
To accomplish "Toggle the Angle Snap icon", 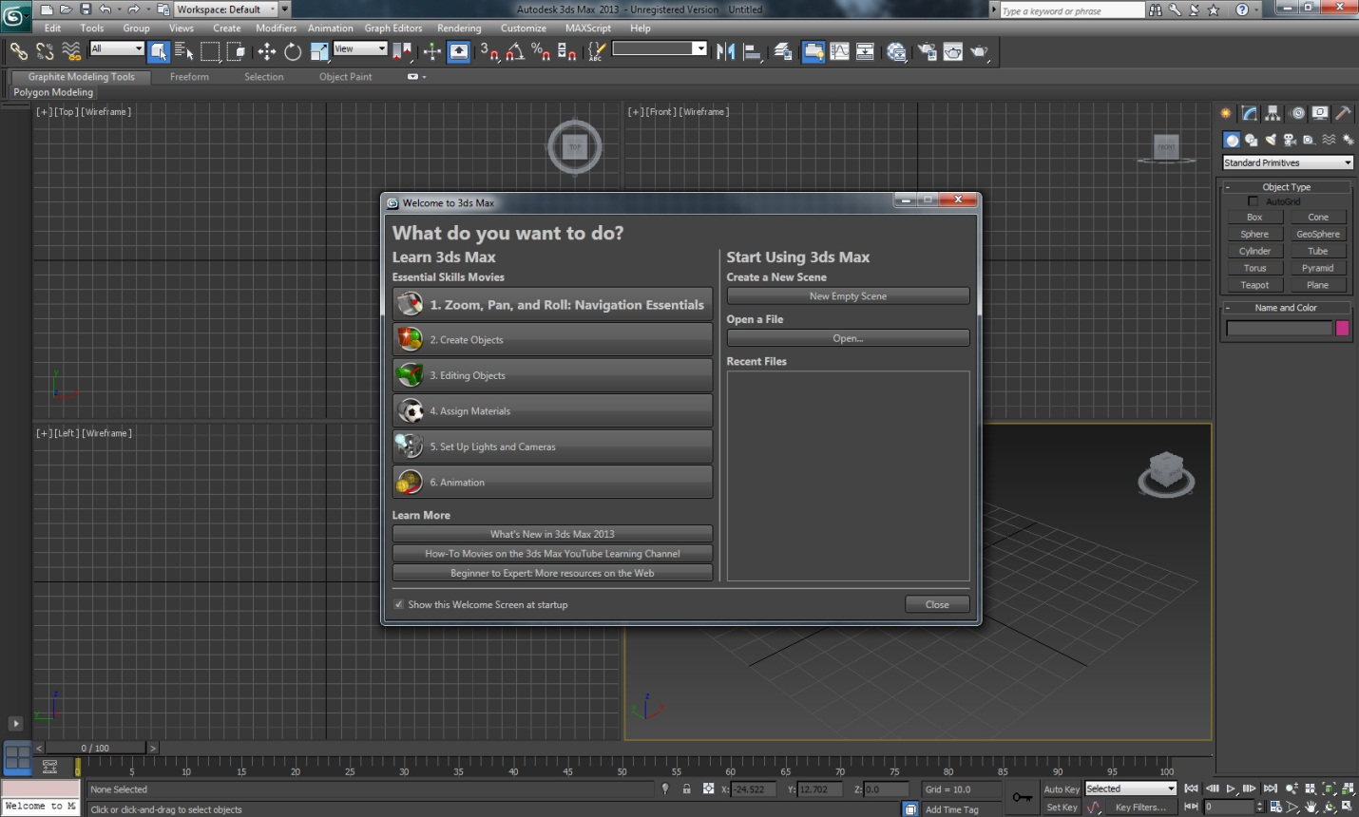I will pyautogui.click(x=515, y=51).
